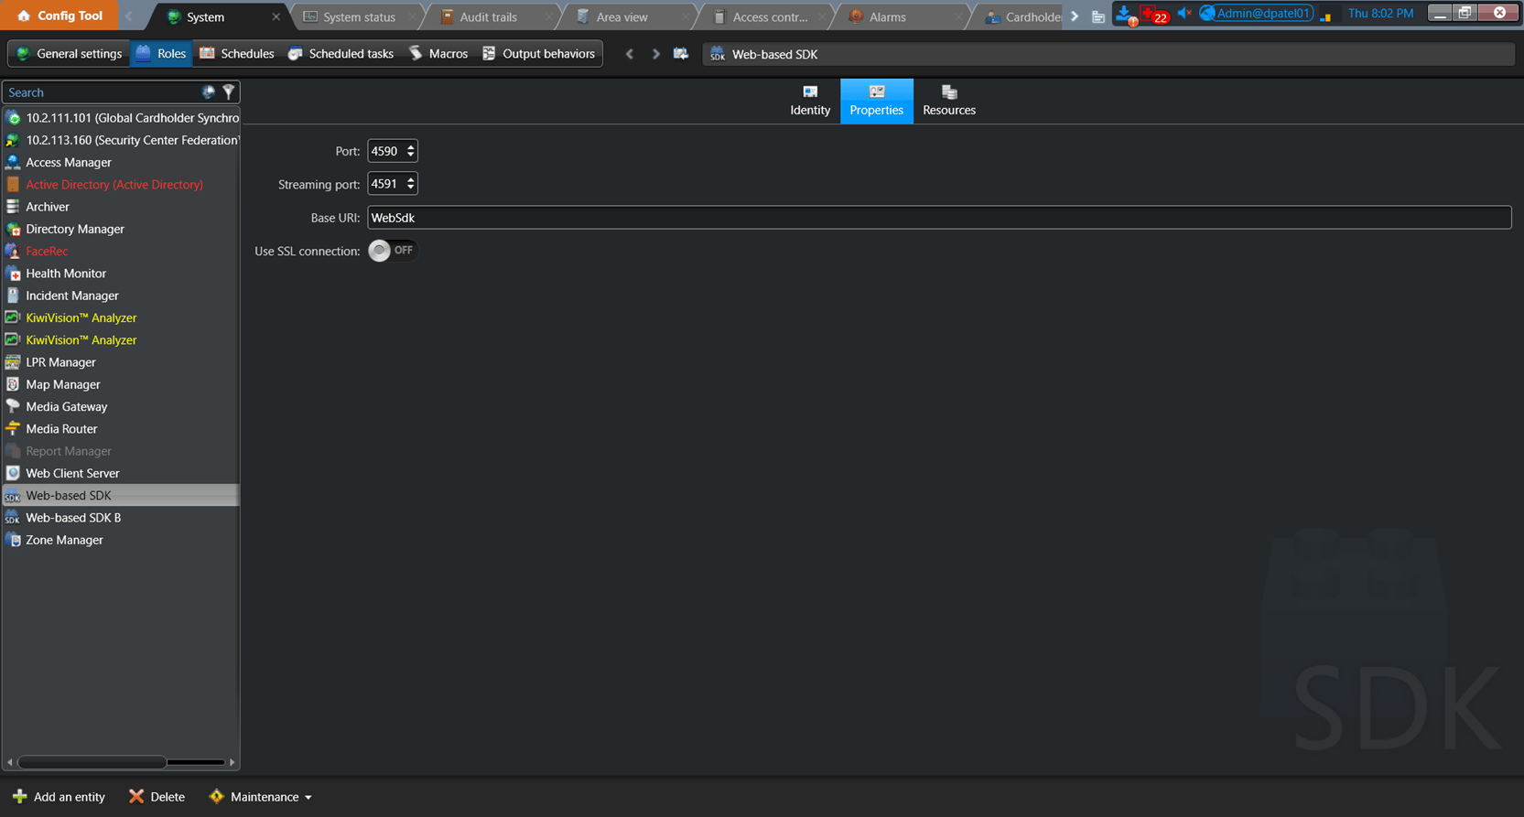1524x817 pixels.
Task: Toggle the muted speaker icon
Action: 1184,13
